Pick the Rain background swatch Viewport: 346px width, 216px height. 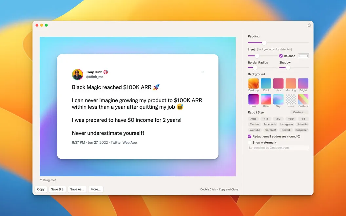click(266, 99)
